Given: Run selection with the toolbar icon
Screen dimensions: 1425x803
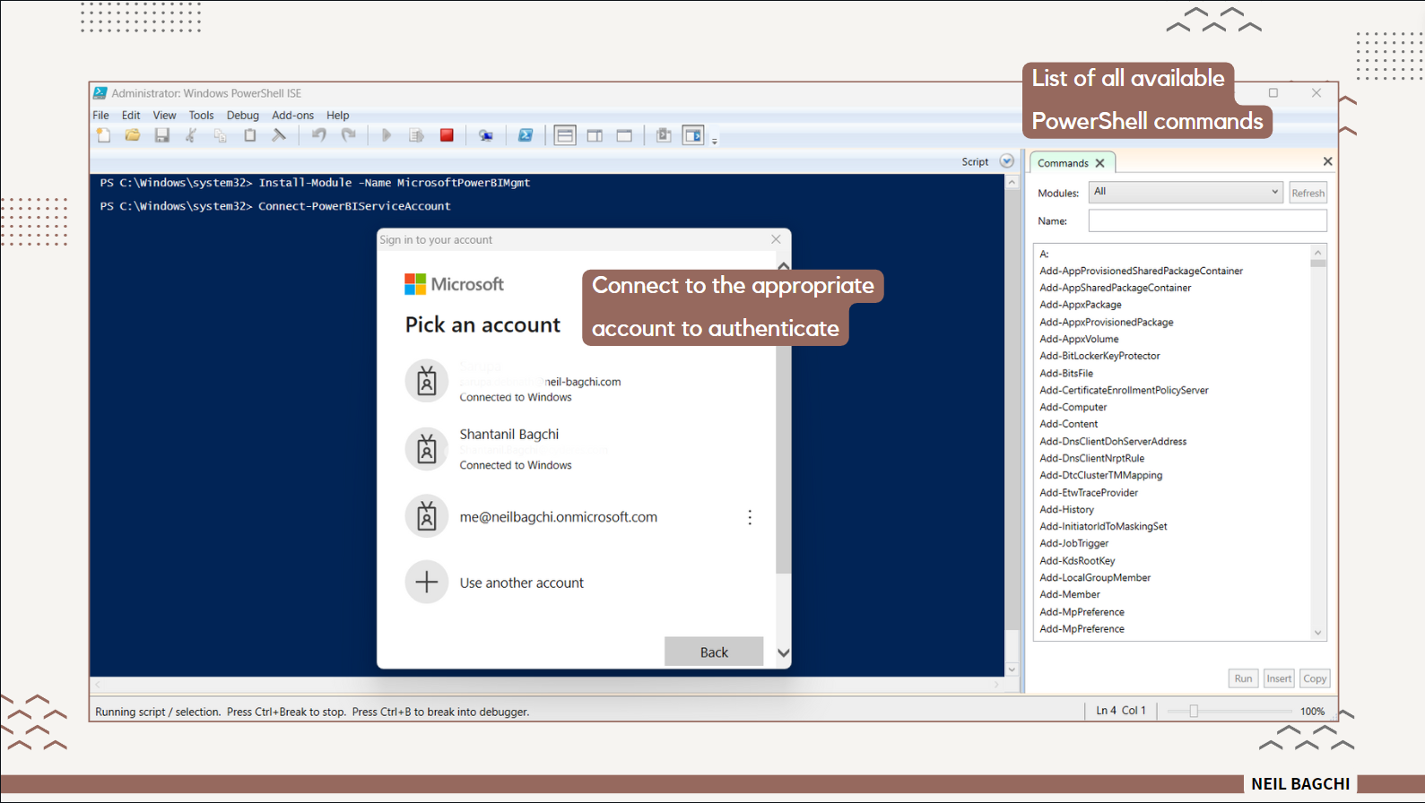Looking at the screenshot, I should pyautogui.click(x=416, y=135).
